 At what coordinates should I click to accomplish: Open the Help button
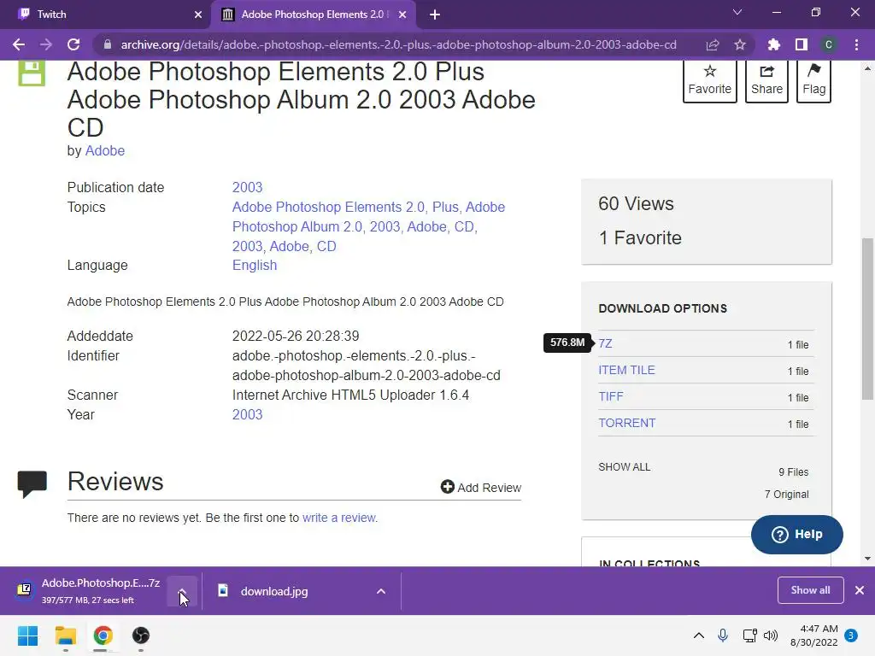click(797, 535)
